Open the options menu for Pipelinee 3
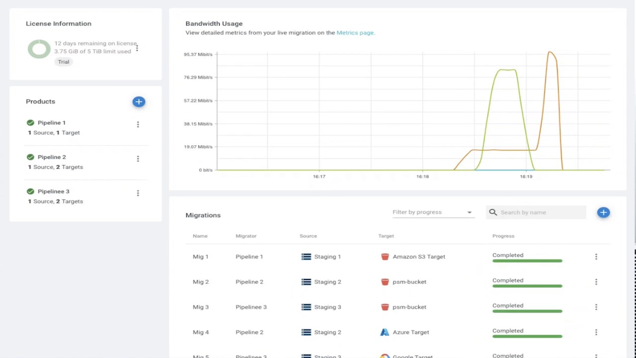The image size is (636, 358). point(138,193)
